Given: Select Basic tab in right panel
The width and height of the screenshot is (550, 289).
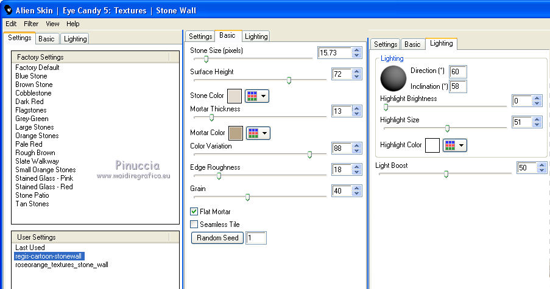Looking at the screenshot, I should (x=412, y=44).
